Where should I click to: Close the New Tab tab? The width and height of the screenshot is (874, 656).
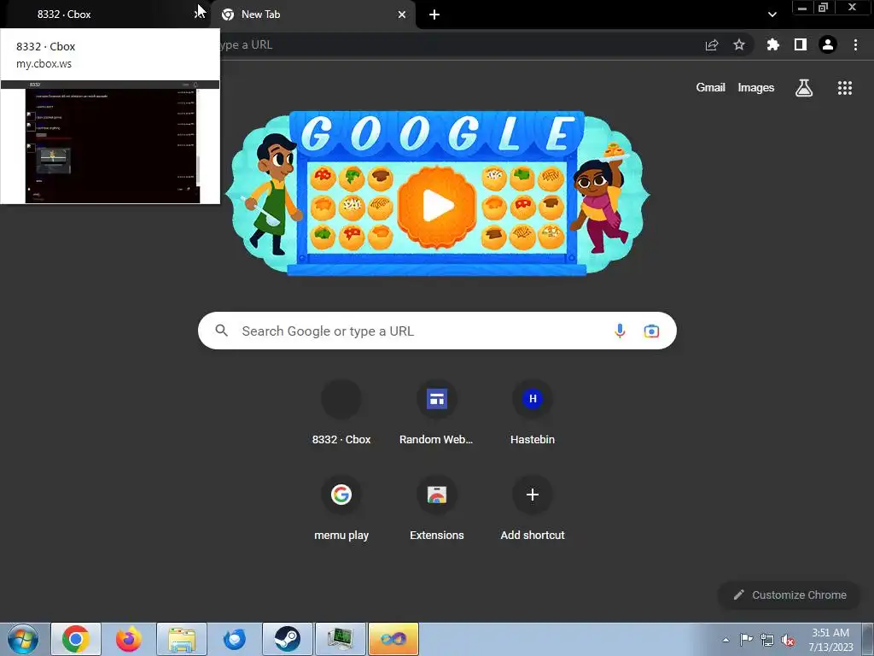coord(402,15)
